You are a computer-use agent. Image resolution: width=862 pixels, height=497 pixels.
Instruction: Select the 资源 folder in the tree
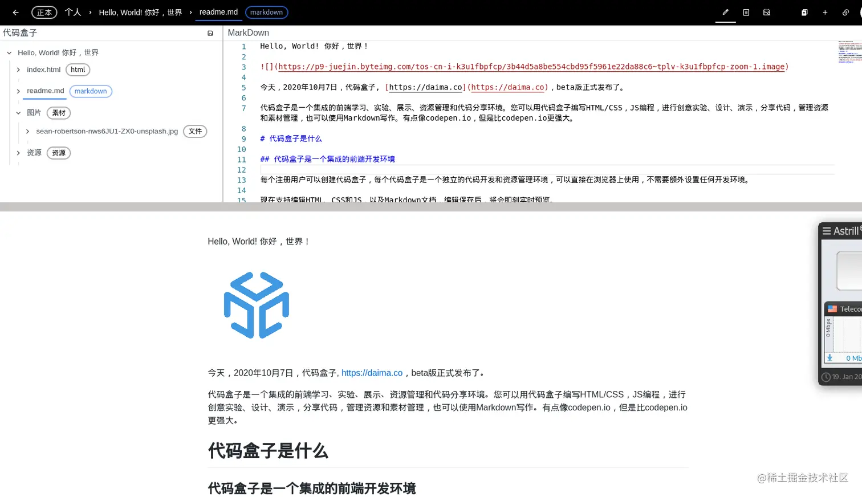34,153
